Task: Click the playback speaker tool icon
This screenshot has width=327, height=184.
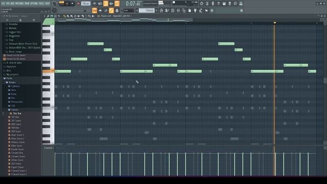Action: pos(93,16)
